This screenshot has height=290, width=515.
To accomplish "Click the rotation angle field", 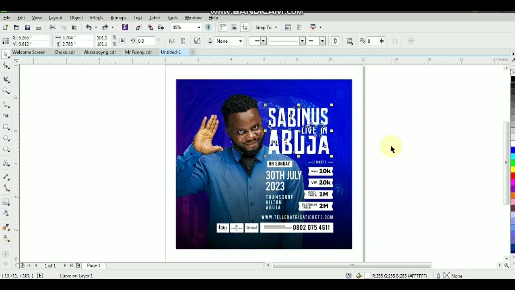I will tap(146, 41).
